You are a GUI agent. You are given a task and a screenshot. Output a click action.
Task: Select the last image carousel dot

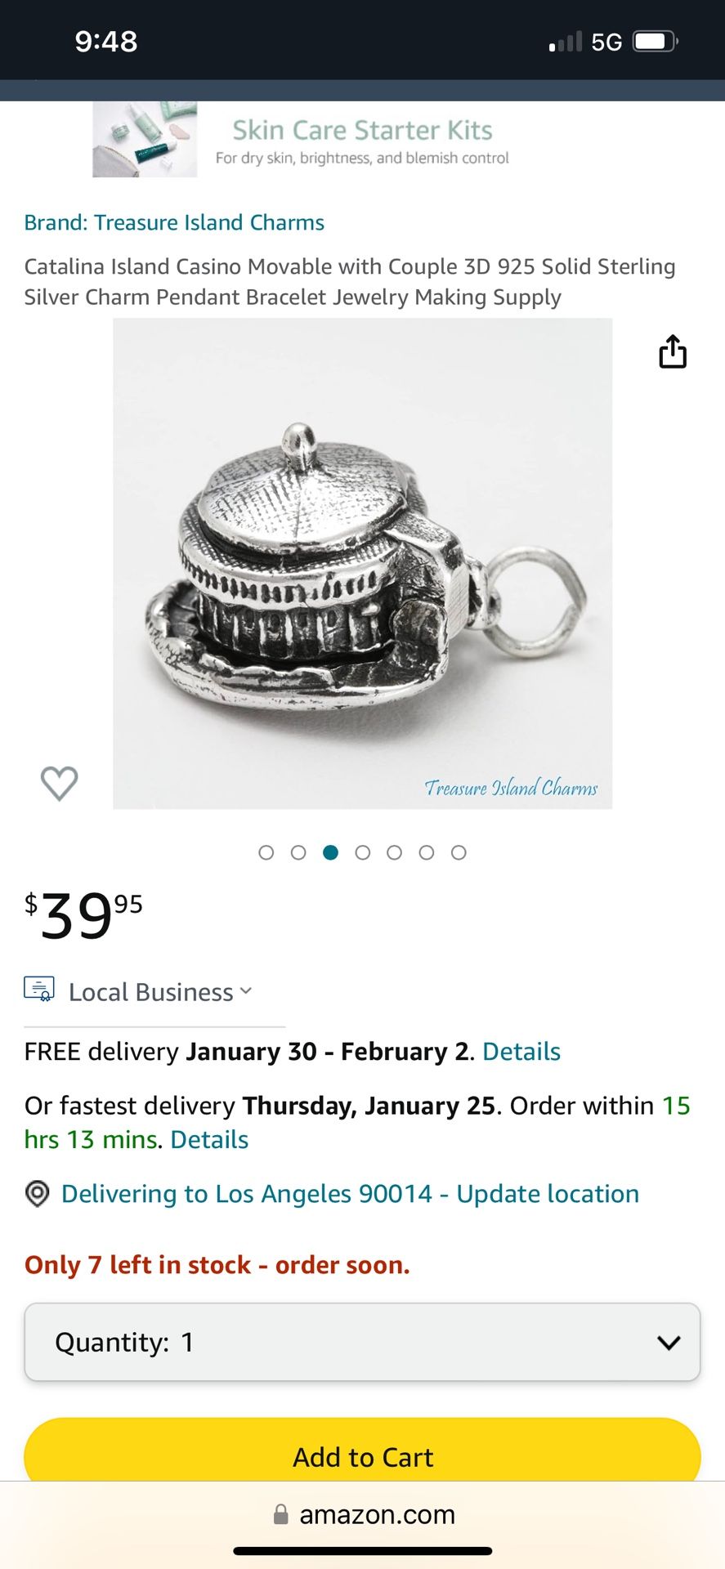click(459, 852)
